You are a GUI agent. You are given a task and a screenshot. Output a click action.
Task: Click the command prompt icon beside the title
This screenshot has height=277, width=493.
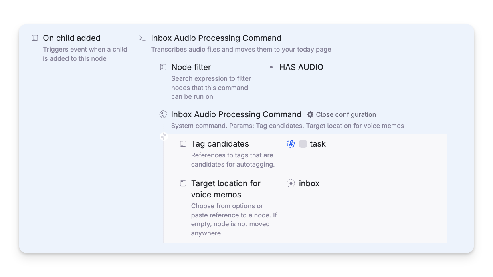(142, 38)
